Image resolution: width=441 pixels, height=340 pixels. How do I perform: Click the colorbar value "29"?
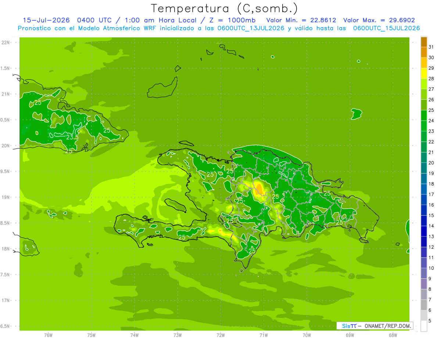pyautogui.click(x=431, y=68)
